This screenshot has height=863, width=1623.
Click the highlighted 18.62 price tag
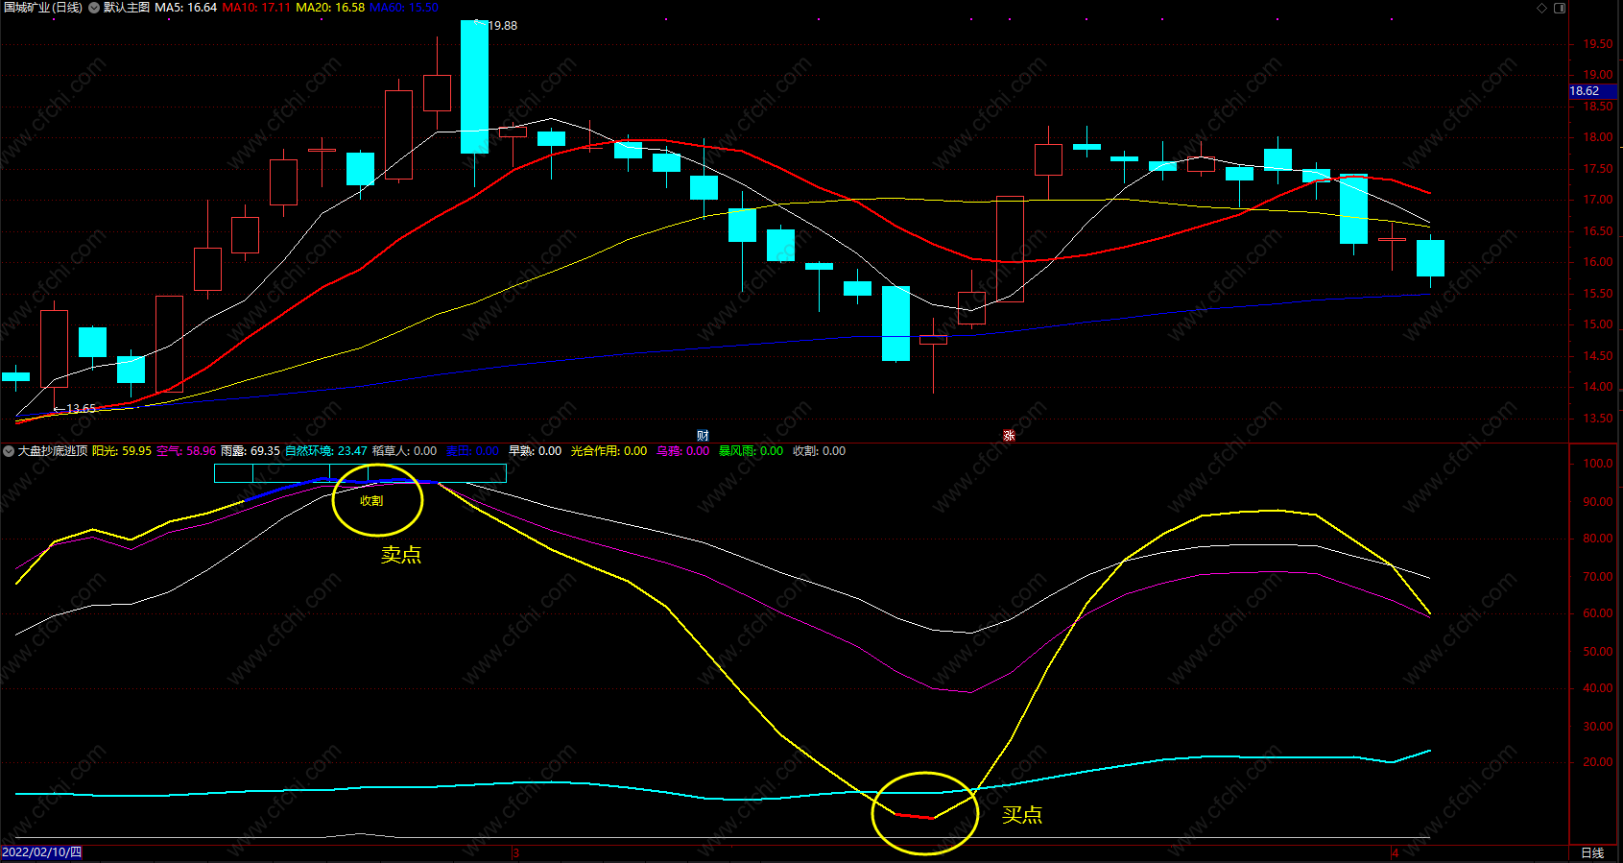coord(1592,91)
